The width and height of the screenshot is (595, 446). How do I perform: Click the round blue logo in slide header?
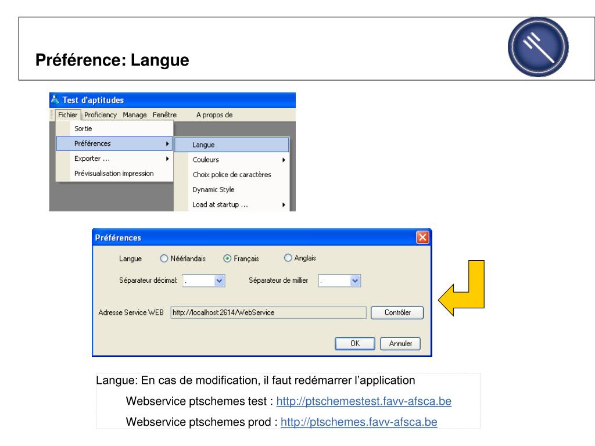click(x=538, y=47)
